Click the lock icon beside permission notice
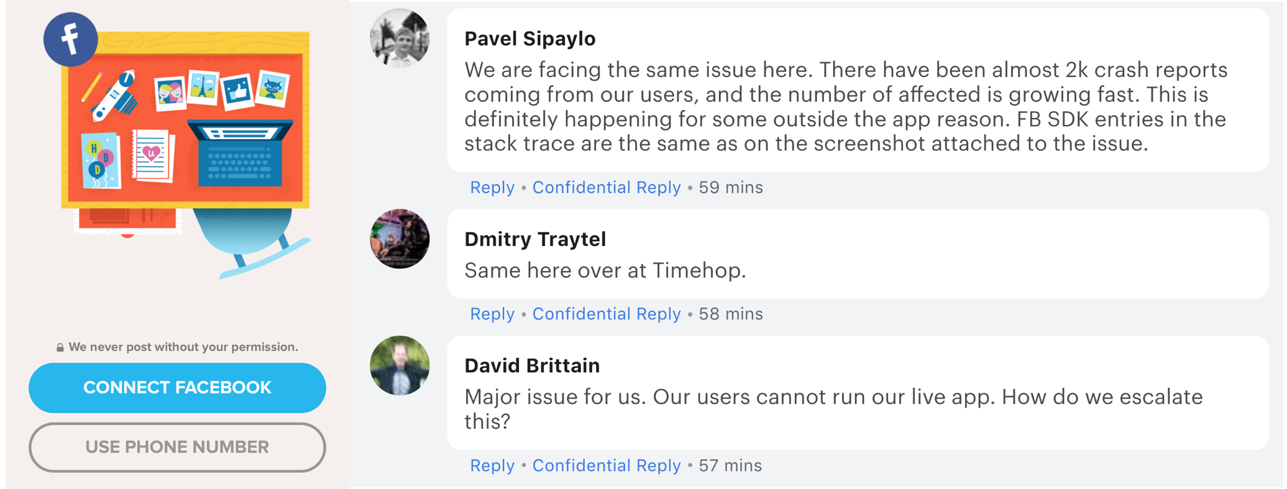The height and width of the screenshot is (489, 1287). coord(60,347)
